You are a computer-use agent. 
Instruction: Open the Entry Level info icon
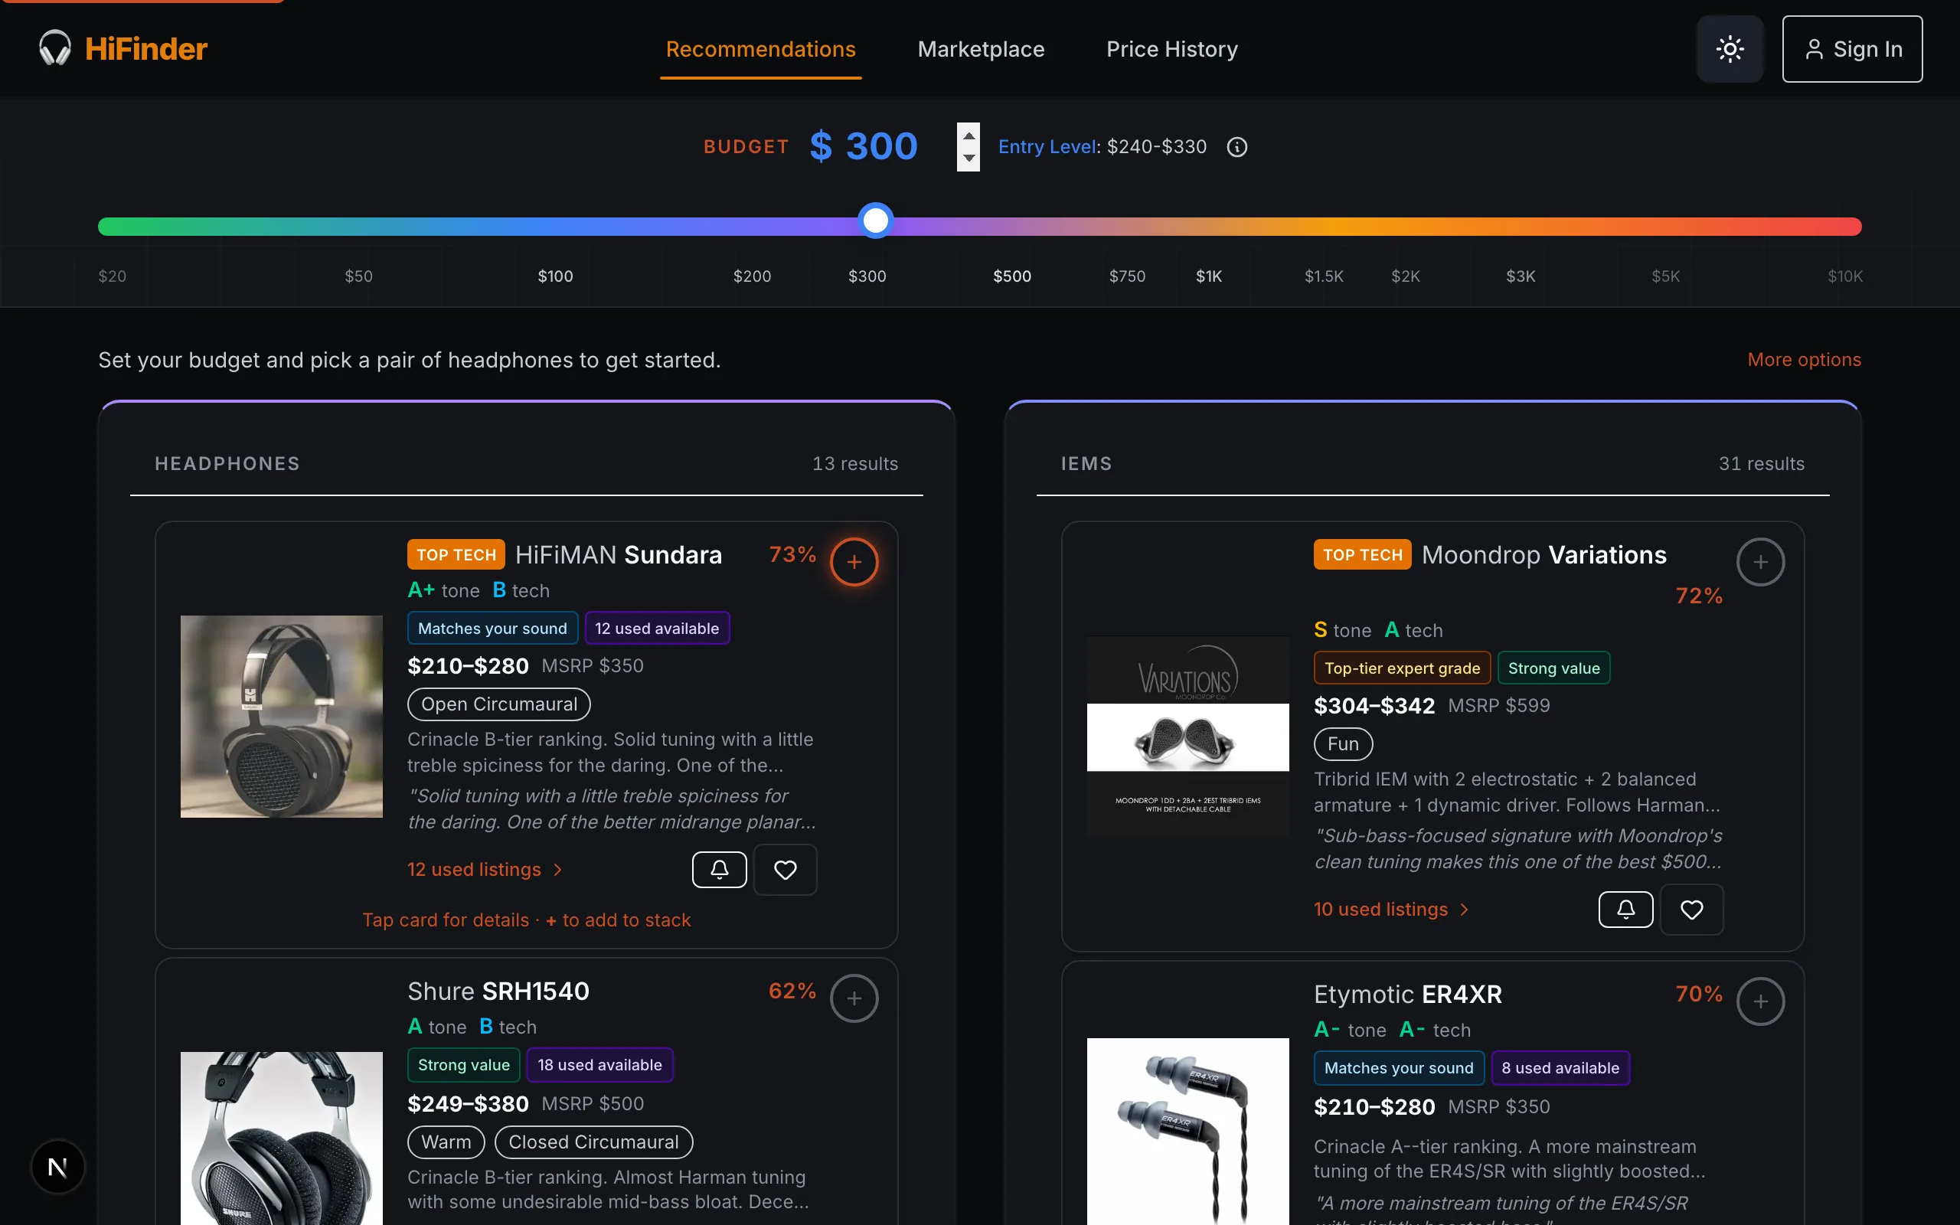[1236, 147]
